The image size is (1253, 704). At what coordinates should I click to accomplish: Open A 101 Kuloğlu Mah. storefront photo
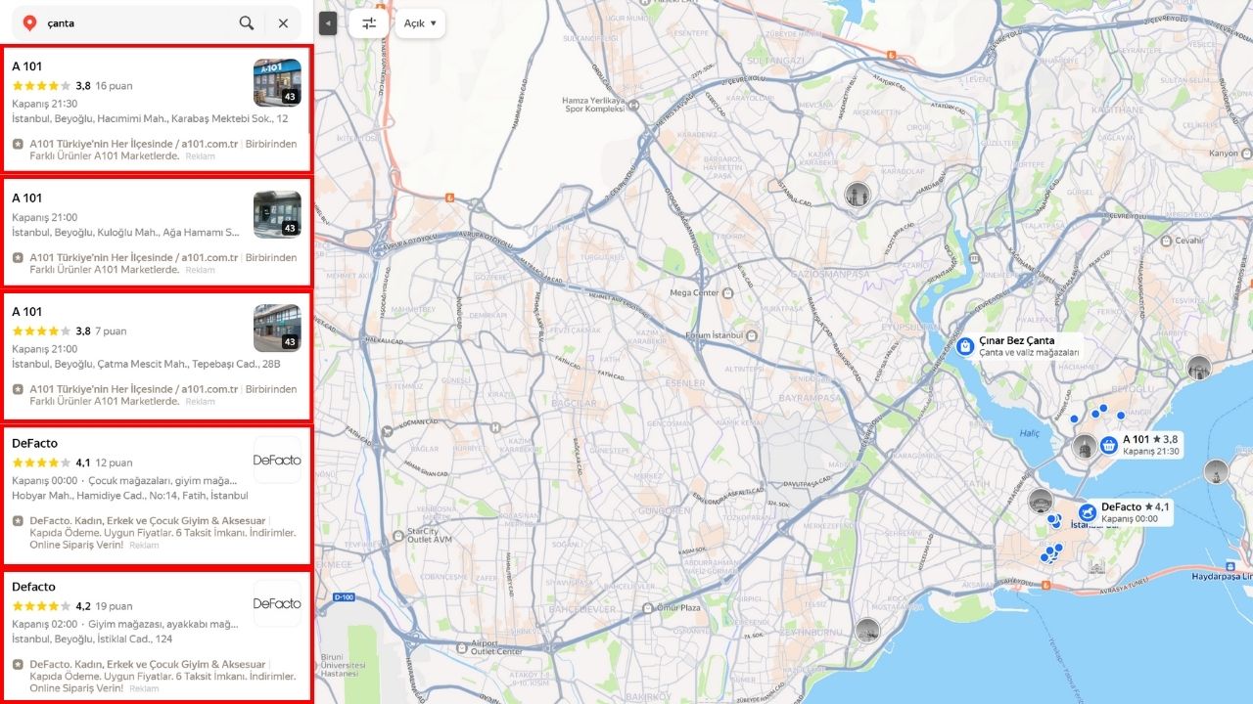[277, 214]
